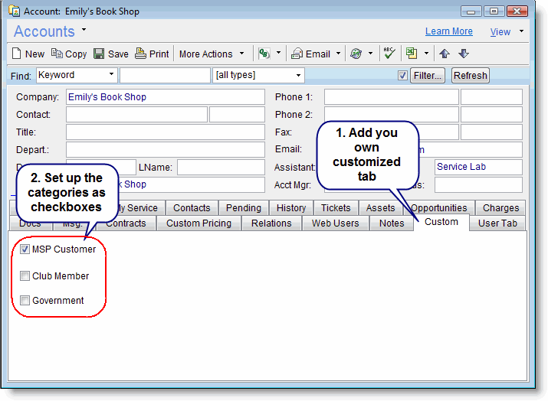Image resolution: width=548 pixels, height=401 pixels.
Task: Toggle the checkbox beside the Filter button
Action: click(x=402, y=75)
